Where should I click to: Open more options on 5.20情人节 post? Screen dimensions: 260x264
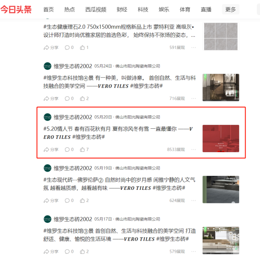click(194, 150)
